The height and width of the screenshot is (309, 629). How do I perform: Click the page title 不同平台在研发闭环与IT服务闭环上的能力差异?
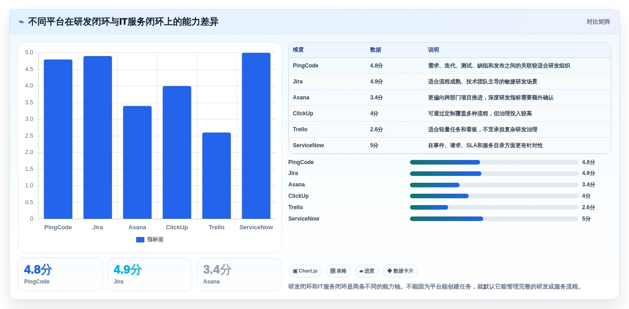[123, 22]
